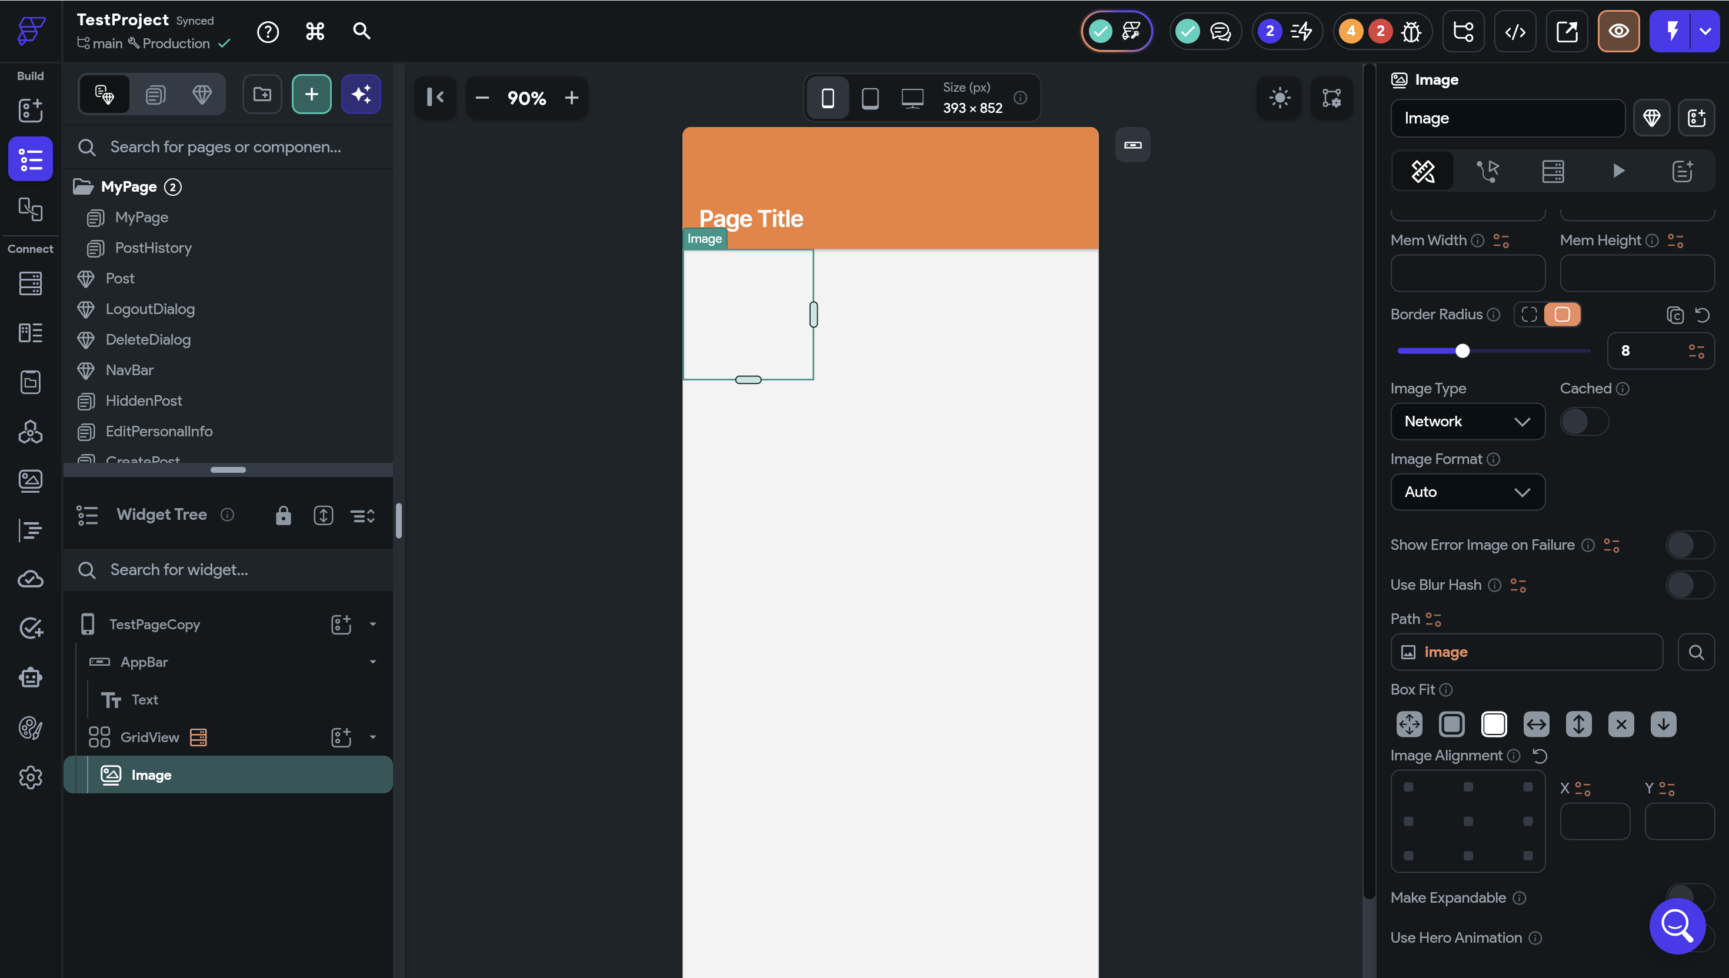Switch to the Actions tab in properties panel
This screenshot has height=978, width=1729.
point(1487,171)
